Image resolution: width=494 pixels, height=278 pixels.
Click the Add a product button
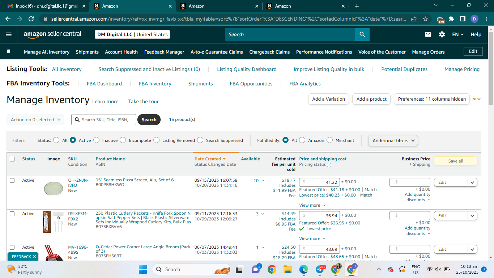(371, 99)
